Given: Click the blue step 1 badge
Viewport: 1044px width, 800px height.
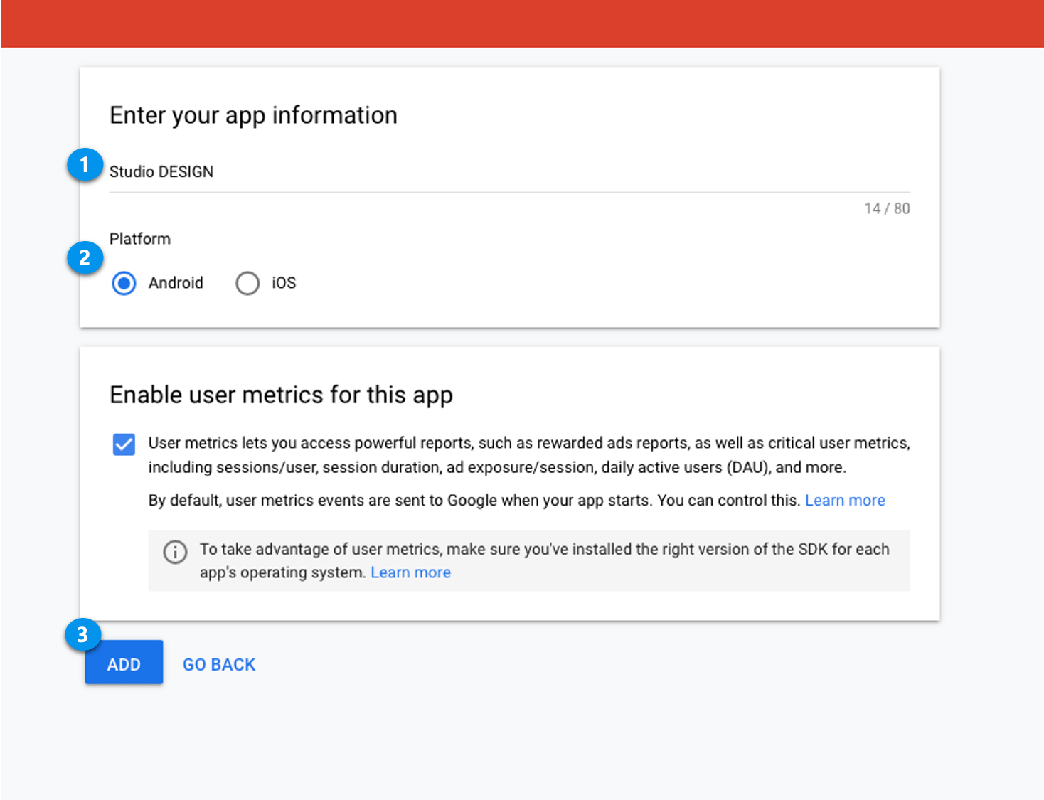Looking at the screenshot, I should pyautogui.click(x=85, y=164).
